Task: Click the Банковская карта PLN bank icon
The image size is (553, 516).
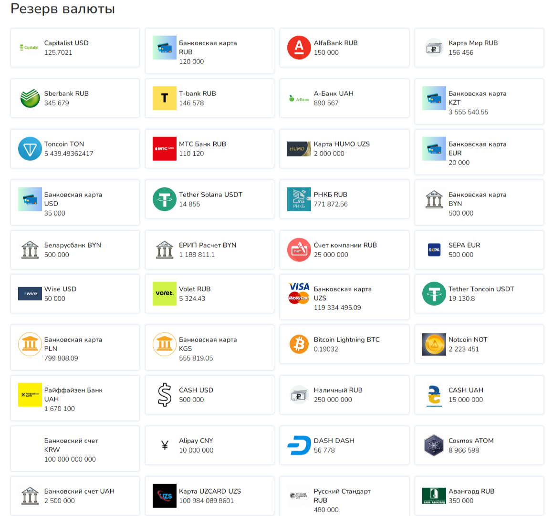Action: 30,344
